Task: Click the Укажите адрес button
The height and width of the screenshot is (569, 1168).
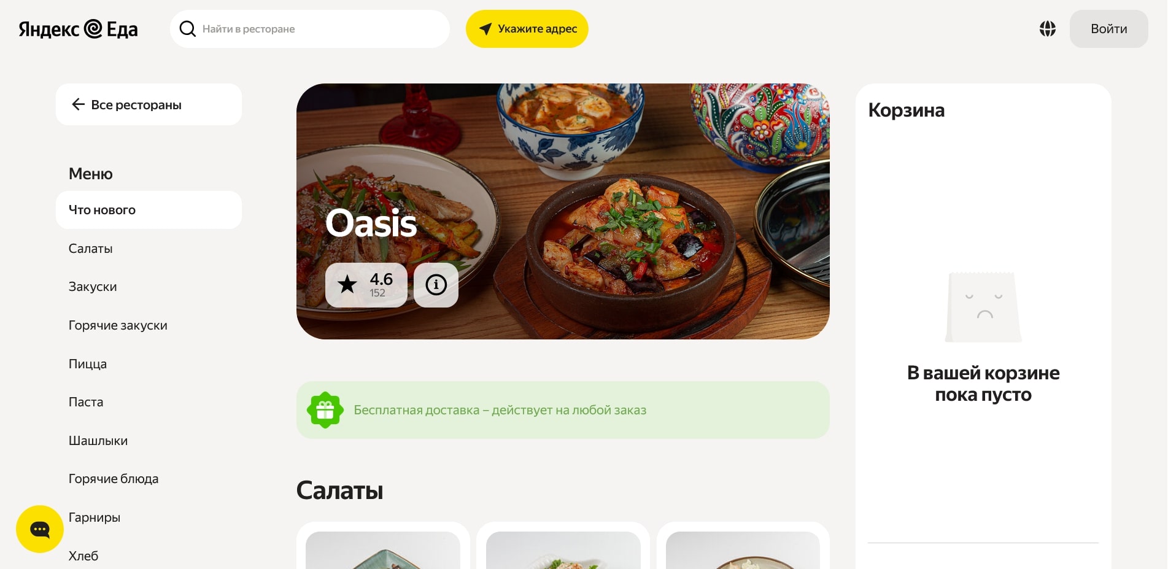Action: [x=527, y=29]
